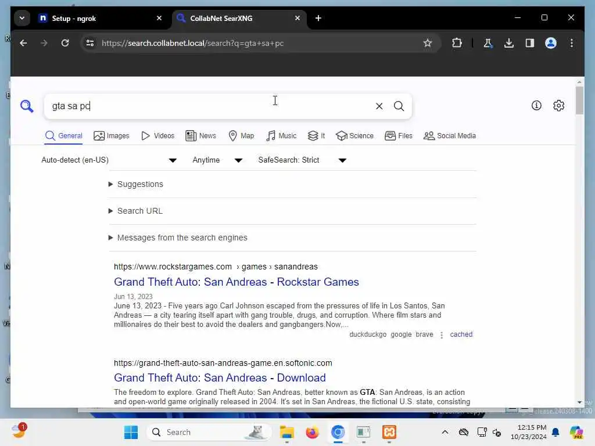Screen dimensions: 595x446
Task: Click the page vertical scrollbar thumb
Action: [579, 100]
